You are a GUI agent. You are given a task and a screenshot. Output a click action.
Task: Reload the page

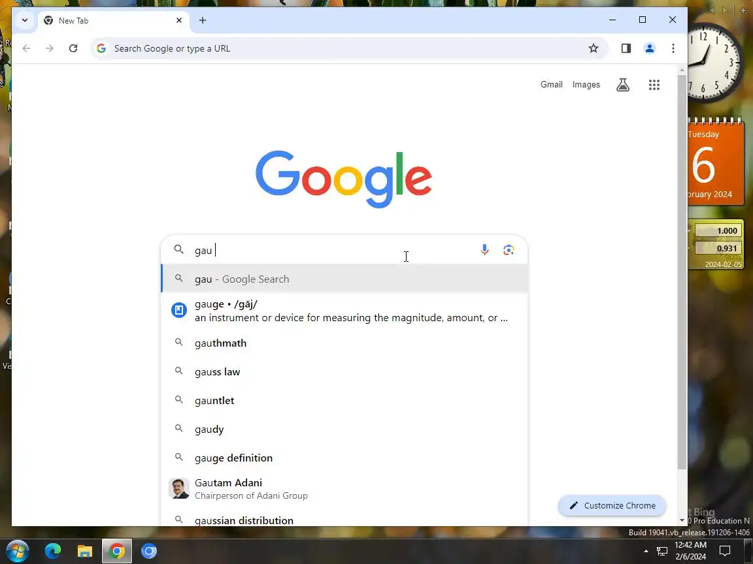73,48
